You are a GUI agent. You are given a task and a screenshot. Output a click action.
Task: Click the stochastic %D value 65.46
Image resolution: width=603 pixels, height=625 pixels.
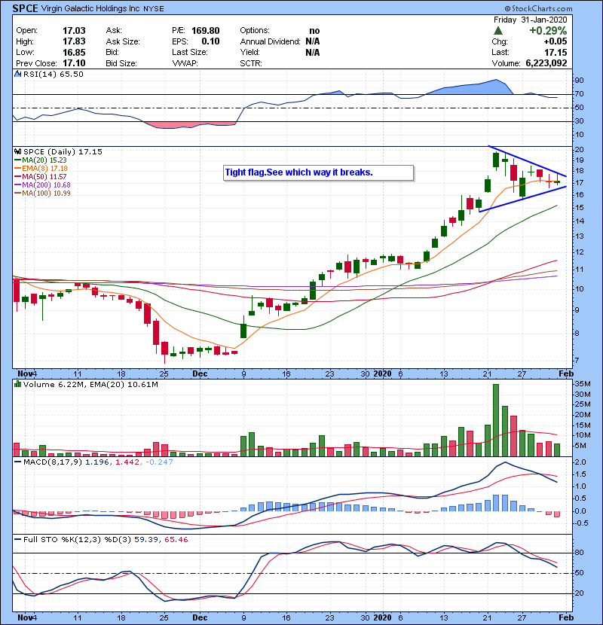176,540
